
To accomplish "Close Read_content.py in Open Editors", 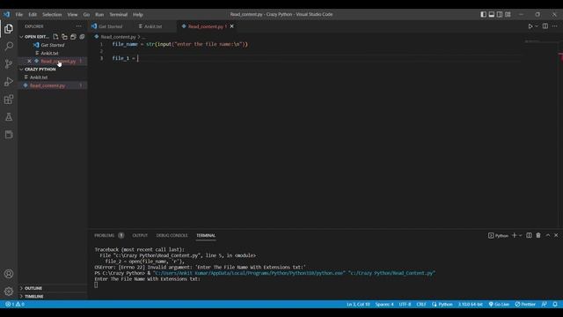I will [x=29, y=61].
